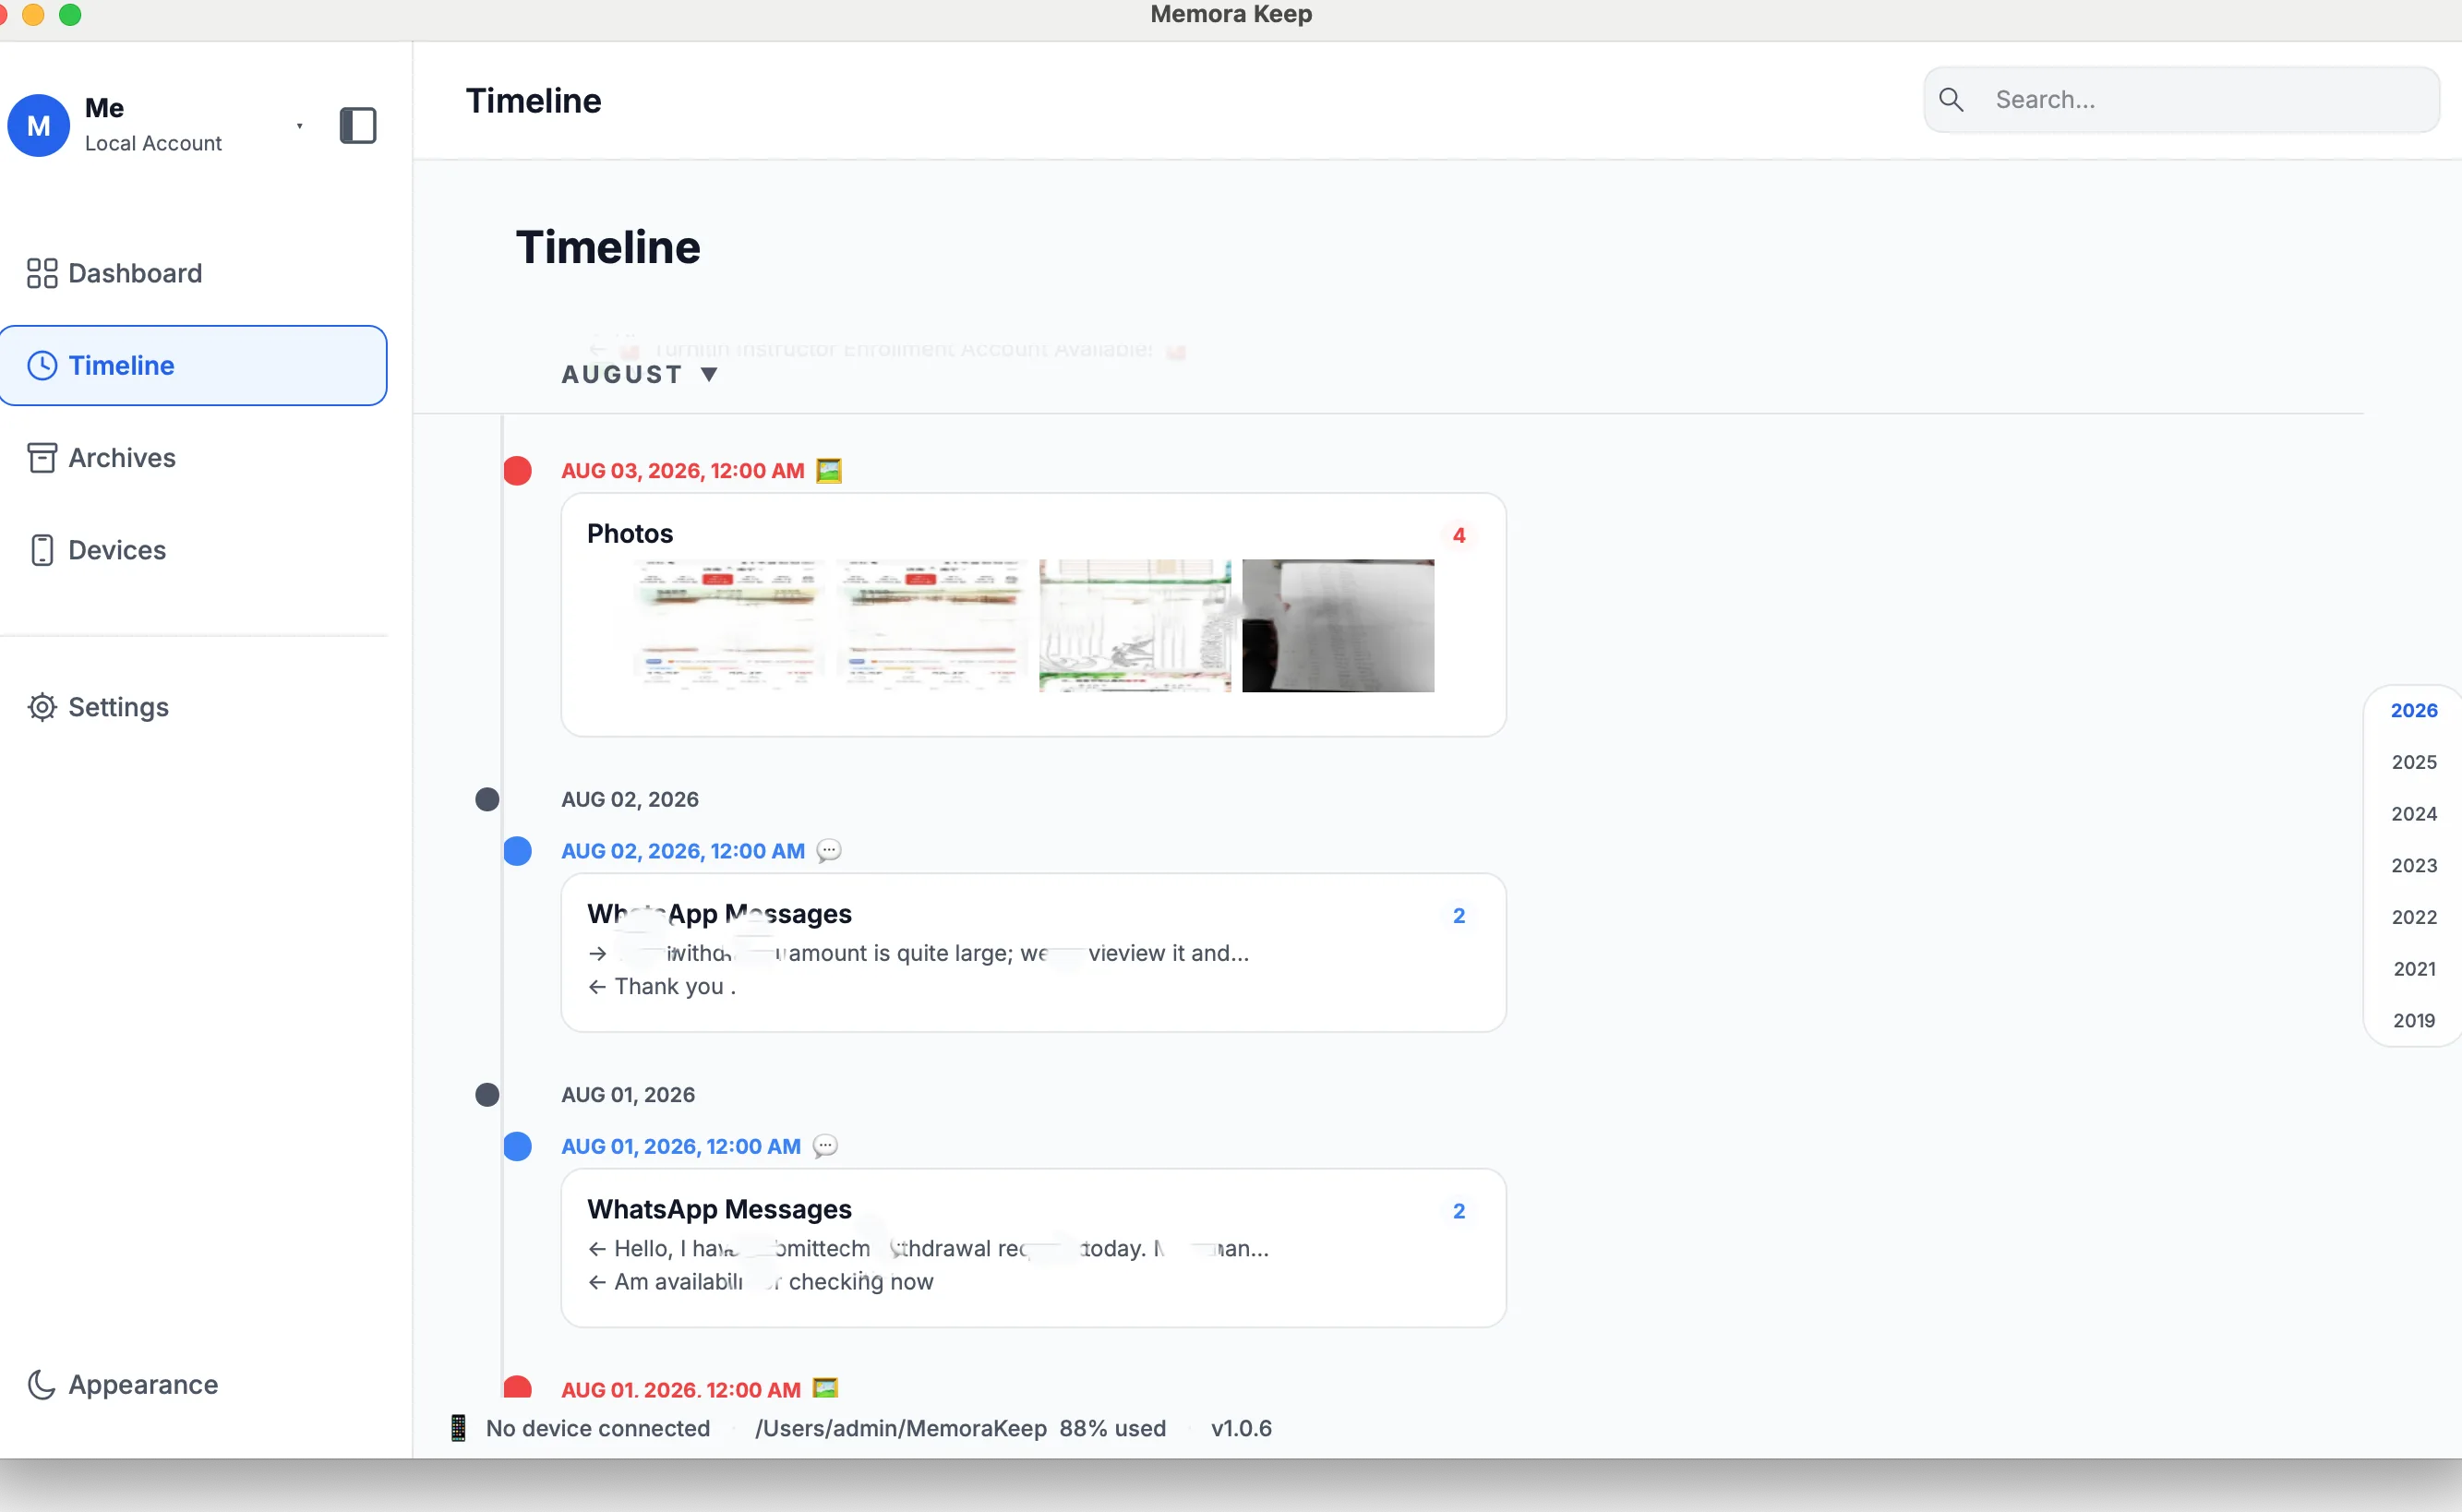The image size is (2462, 1512).
Task: Open first photo thumbnail in Photos card
Action: [x=729, y=625]
